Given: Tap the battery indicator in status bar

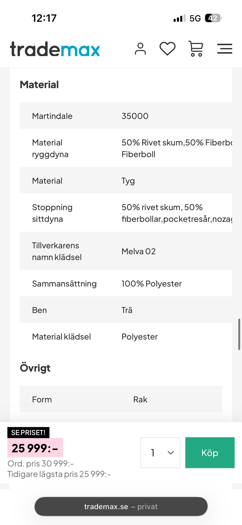Looking at the screenshot, I should [x=213, y=18].
